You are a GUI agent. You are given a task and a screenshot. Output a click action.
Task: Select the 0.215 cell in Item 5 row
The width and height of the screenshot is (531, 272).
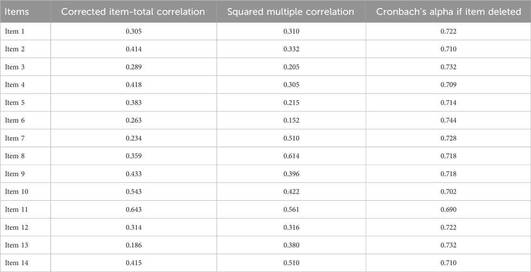coord(291,102)
